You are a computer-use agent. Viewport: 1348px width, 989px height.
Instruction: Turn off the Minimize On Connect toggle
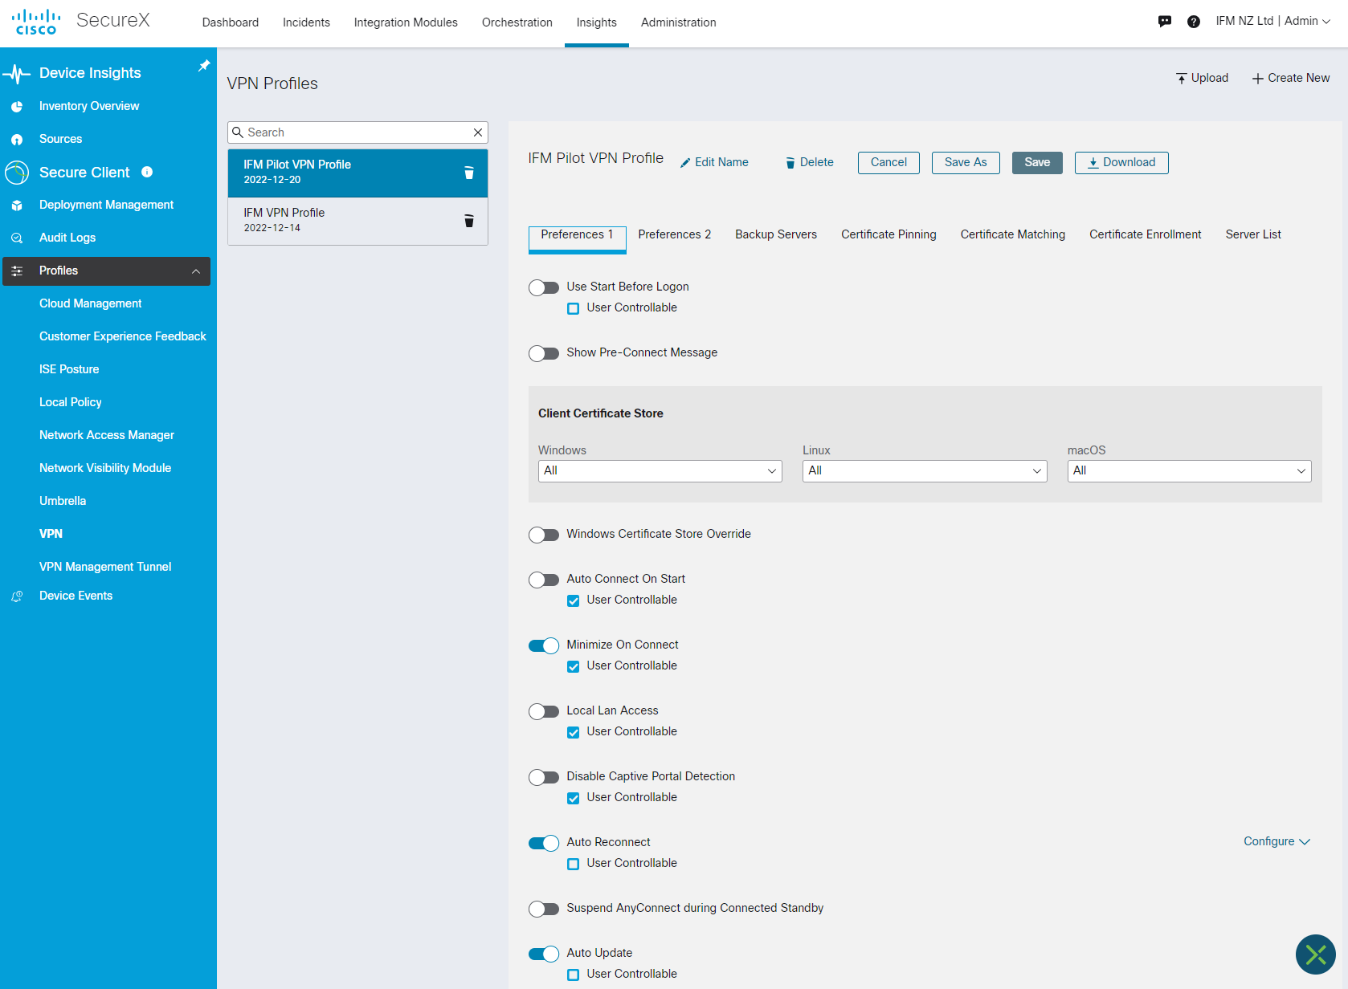[544, 645]
